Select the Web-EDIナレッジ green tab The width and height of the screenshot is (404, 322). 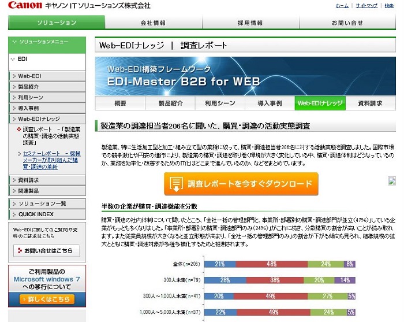coord(320,103)
